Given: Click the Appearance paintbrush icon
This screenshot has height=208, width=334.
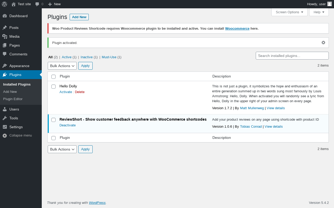Looking at the screenshot, I should [x=5, y=66].
